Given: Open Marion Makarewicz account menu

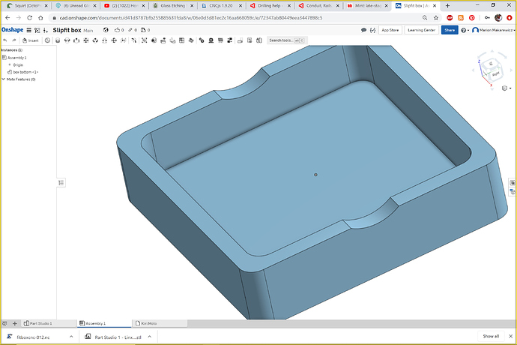Looking at the screenshot, I should tap(494, 30).
